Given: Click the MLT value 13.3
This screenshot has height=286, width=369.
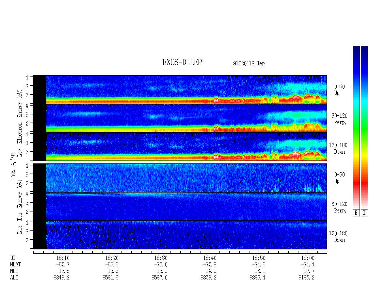Looking at the screenshot, I should (x=113, y=271).
